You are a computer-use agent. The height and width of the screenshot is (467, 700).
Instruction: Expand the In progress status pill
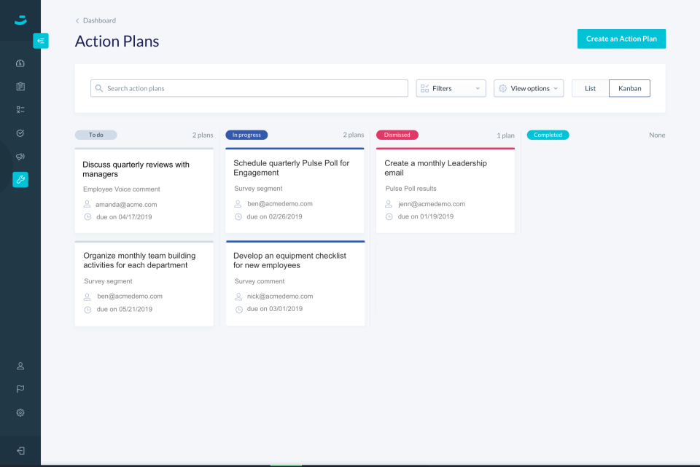246,135
